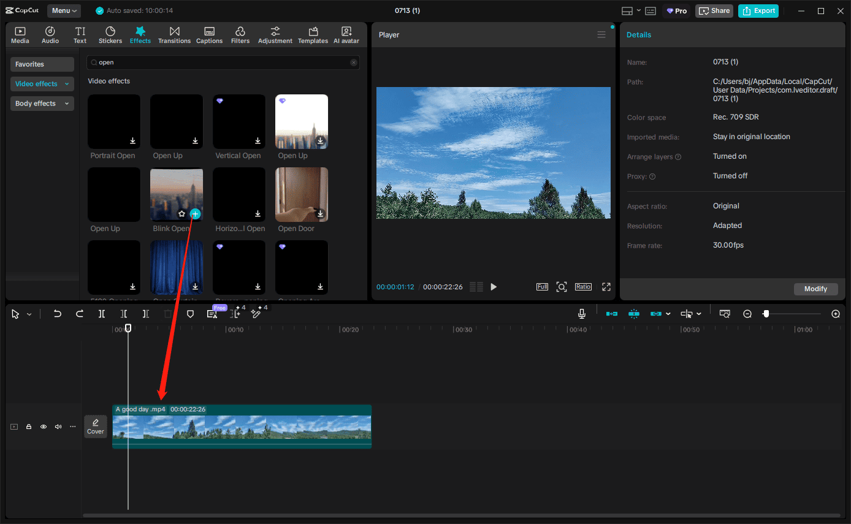The image size is (851, 524).
Task: Open the Audio panel
Action: pos(50,35)
